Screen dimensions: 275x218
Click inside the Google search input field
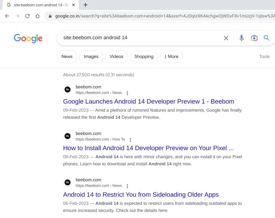pyautogui.click(x=141, y=38)
